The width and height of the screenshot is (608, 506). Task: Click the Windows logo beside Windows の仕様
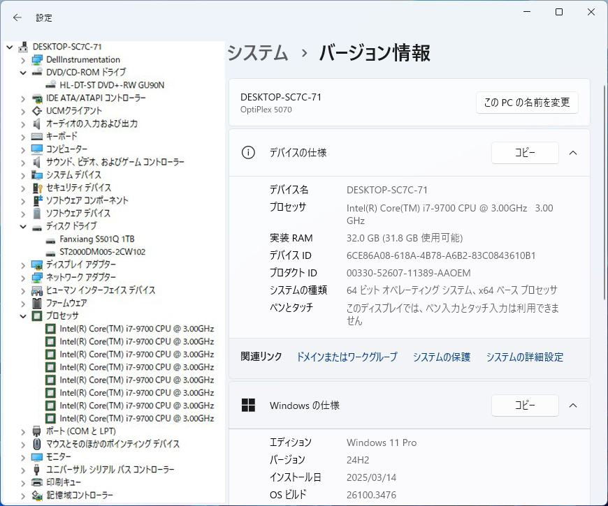(248, 405)
